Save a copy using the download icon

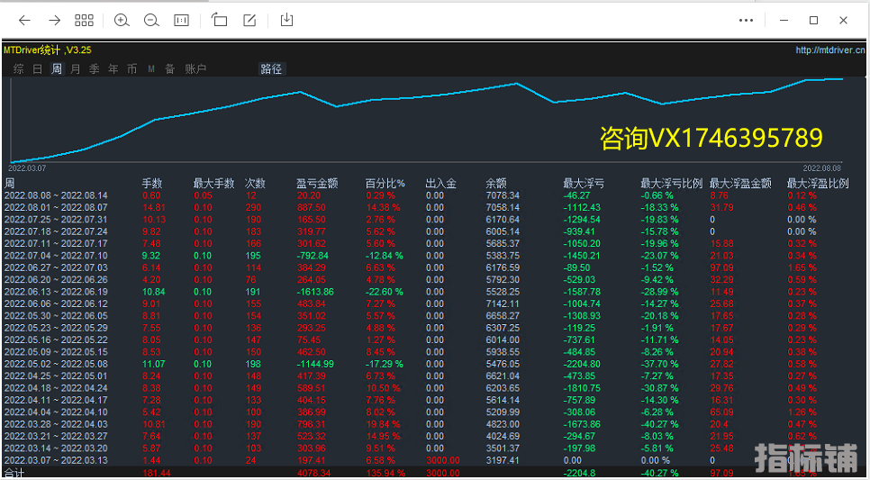click(286, 20)
